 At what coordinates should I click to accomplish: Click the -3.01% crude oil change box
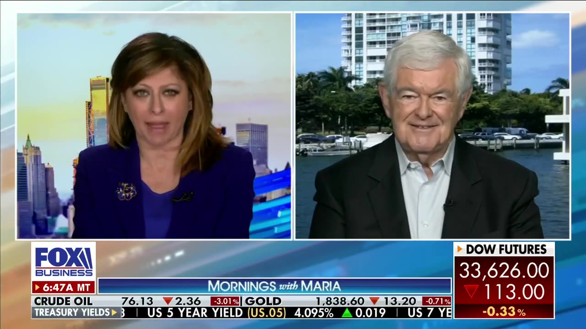pyautogui.click(x=225, y=301)
